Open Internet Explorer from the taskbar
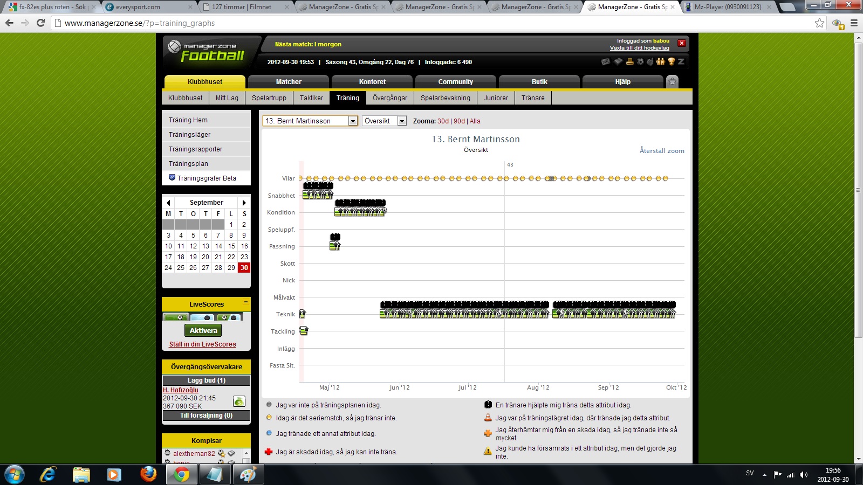 [48, 474]
